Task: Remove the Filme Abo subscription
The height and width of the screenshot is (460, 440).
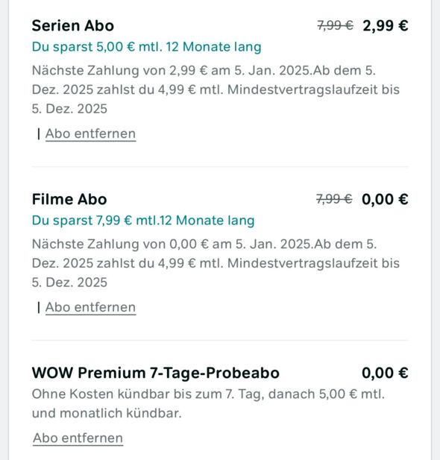Action: pos(90,308)
